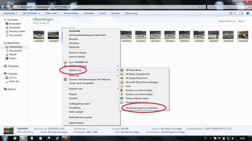Click the search magnifier icon
The width and height of the screenshot is (252, 141).
pyautogui.click(x=249, y=7)
